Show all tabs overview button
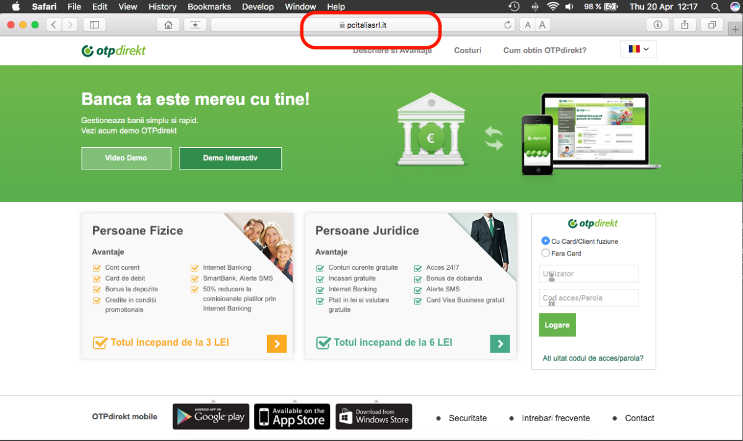The width and height of the screenshot is (743, 441). [x=712, y=25]
